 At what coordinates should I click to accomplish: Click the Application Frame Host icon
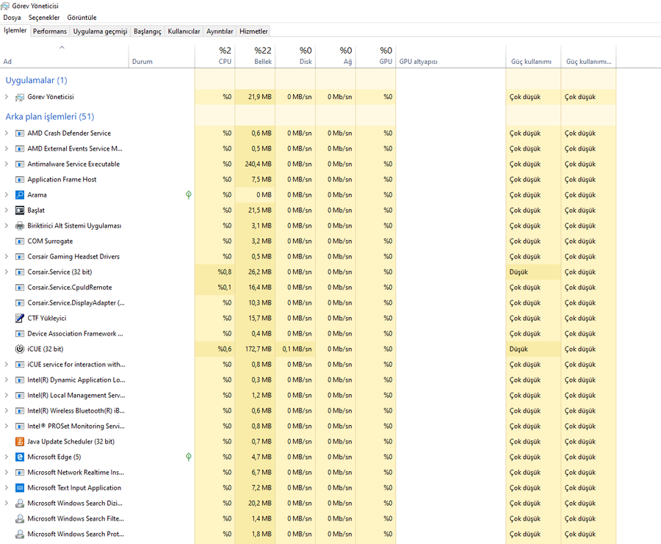tap(19, 180)
